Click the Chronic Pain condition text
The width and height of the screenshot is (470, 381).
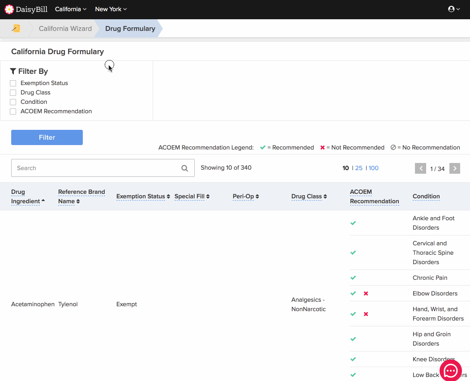coord(430,278)
